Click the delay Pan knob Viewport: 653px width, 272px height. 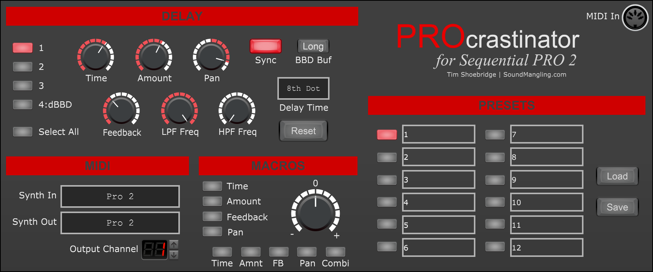(x=211, y=55)
